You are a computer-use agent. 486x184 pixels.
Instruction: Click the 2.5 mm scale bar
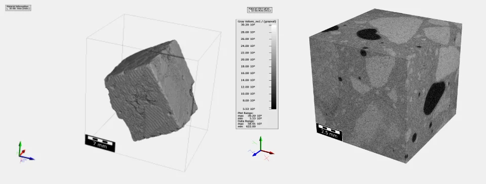[329, 132]
